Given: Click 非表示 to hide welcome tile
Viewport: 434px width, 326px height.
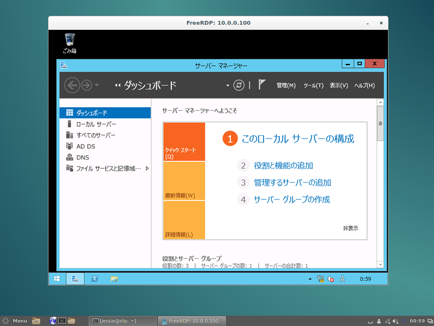Looking at the screenshot, I should click(350, 228).
